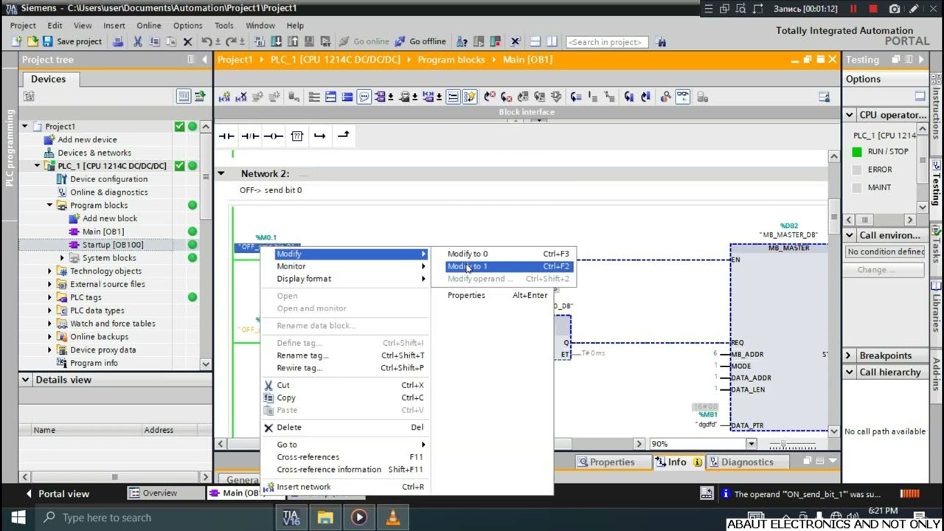Image resolution: width=944 pixels, height=531 pixels.
Task: Click the Add new device icon
Action: pos(49,139)
